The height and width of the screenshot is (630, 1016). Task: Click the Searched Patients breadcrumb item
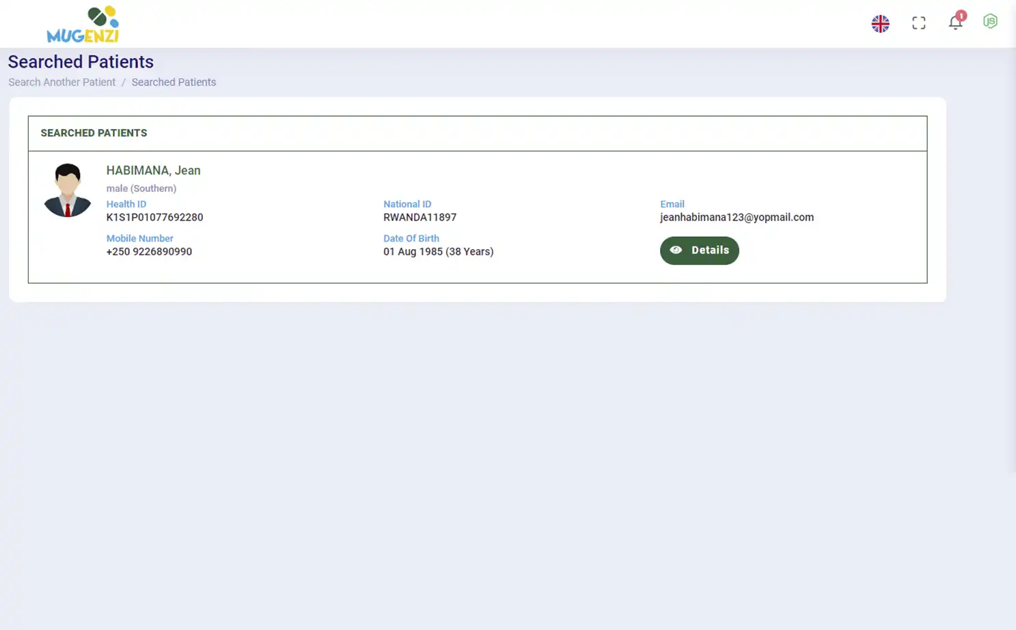pyautogui.click(x=174, y=82)
